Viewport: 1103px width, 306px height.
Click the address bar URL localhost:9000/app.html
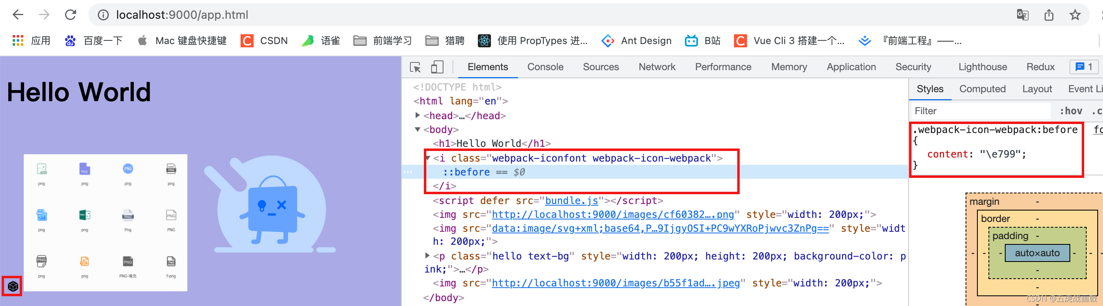tap(182, 15)
